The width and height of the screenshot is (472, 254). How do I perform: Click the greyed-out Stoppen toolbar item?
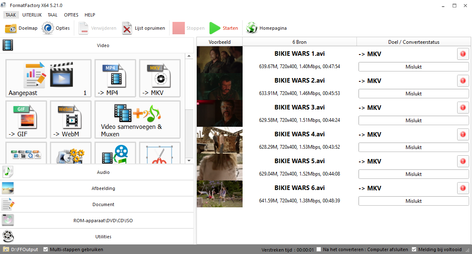(x=189, y=28)
